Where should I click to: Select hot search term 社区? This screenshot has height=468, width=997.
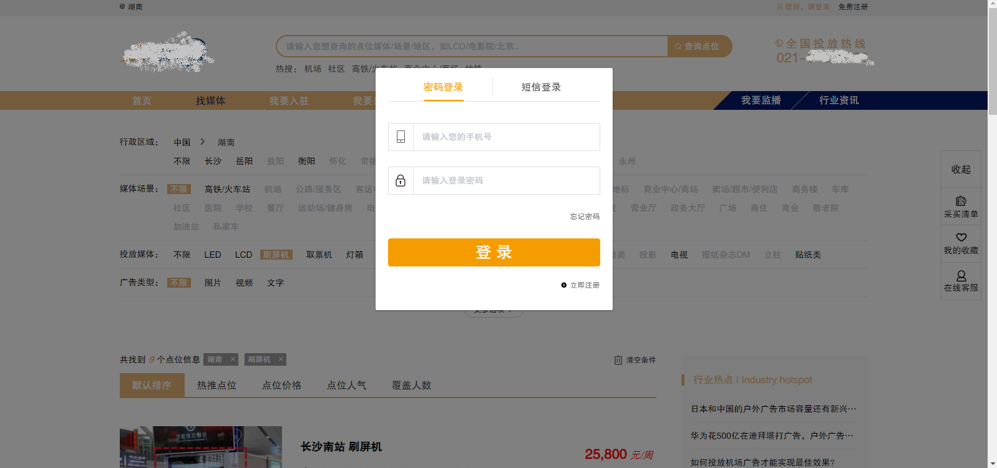(x=336, y=69)
